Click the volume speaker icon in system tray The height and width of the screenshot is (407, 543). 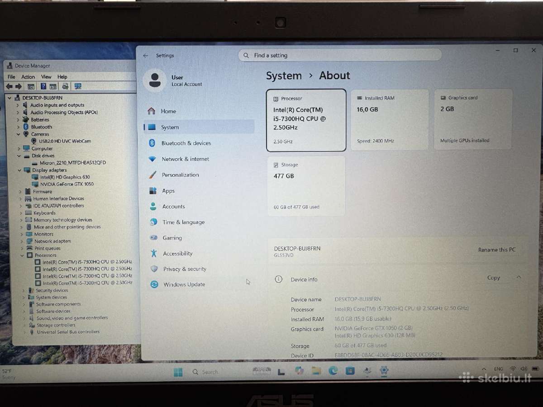pos(524,369)
